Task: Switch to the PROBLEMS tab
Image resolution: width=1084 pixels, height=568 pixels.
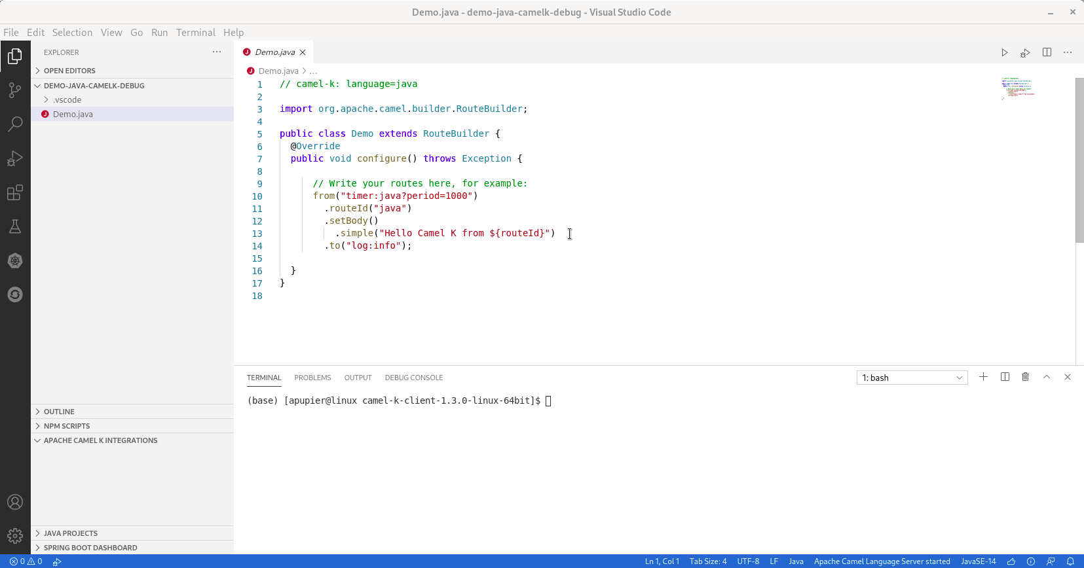Action: (312, 378)
